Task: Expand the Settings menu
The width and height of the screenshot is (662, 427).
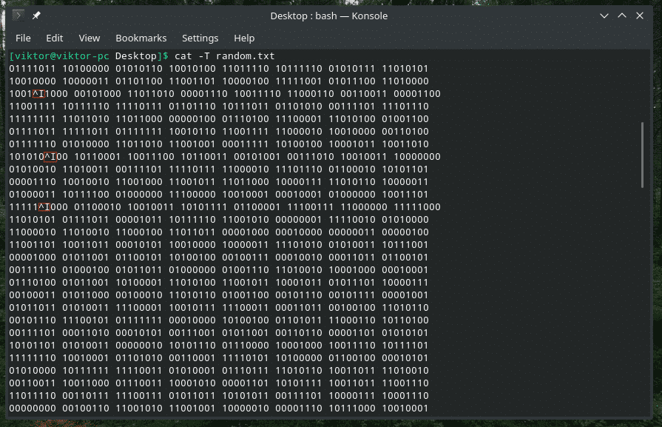Action: 200,38
